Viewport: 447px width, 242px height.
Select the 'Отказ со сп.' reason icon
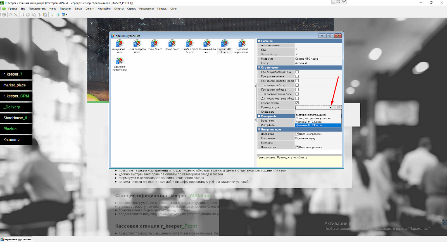pyautogui.click(x=172, y=45)
